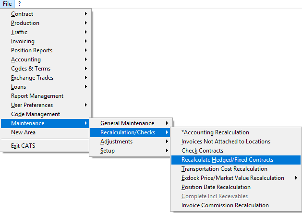This screenshot has height=213, width=302.
Task: Open User Preferences submenu
Action: (x=45, y=105)
